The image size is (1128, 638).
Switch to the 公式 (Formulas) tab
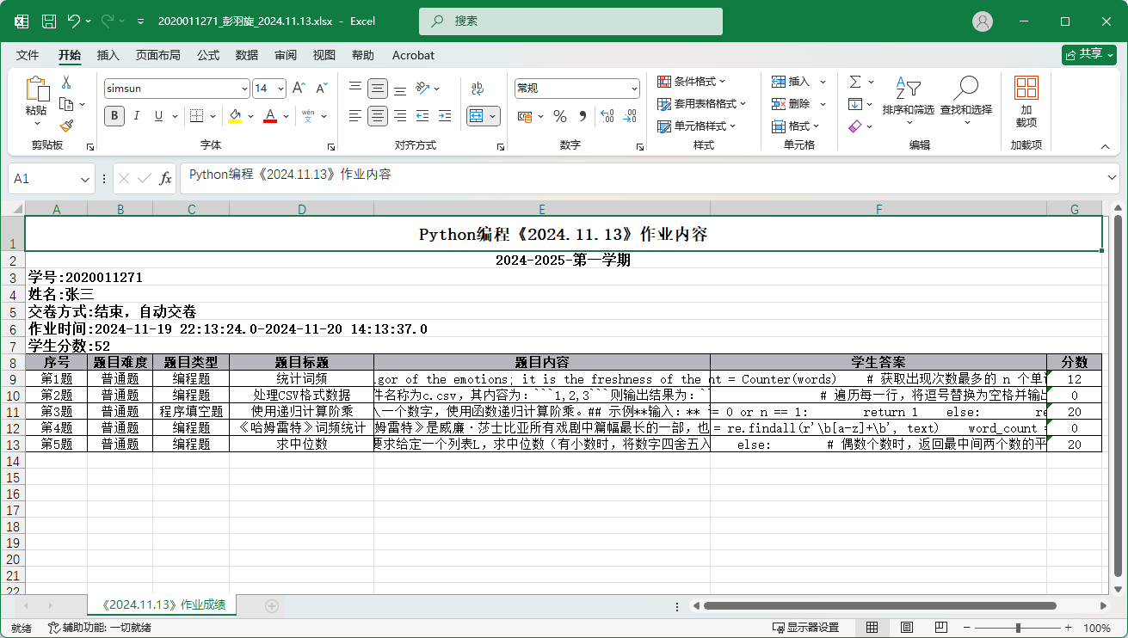208,55
